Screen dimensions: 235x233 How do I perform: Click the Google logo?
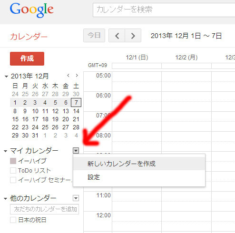click(32, 10)
